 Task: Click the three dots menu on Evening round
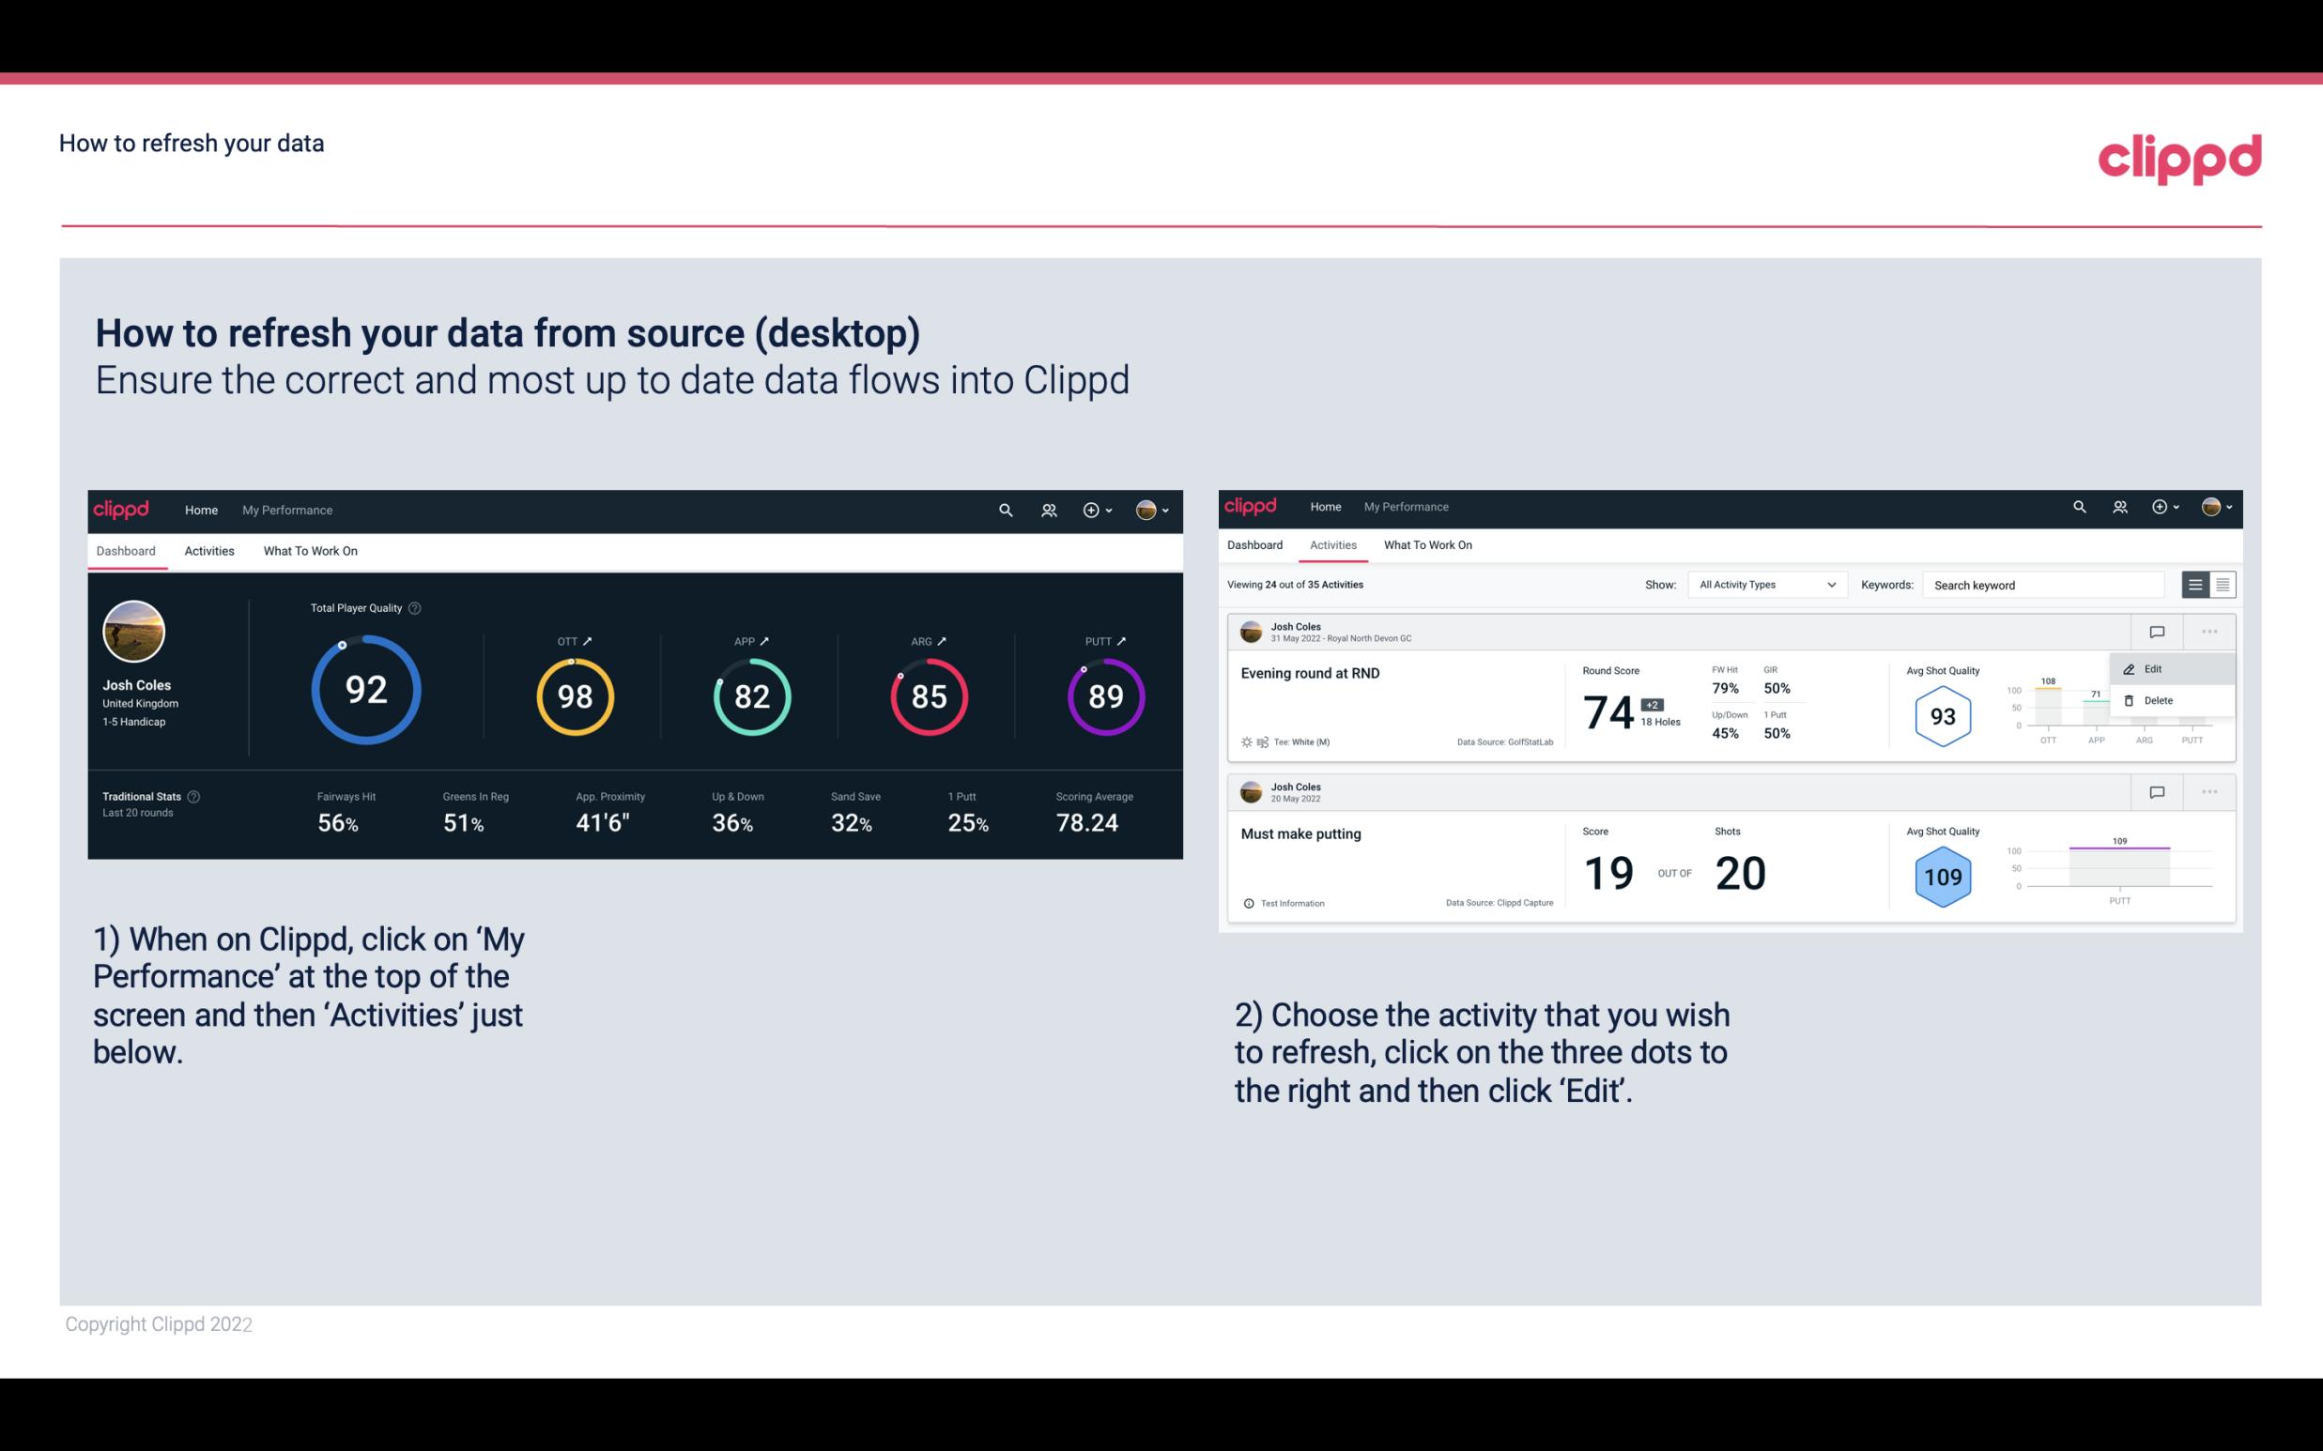[2206, 630]
